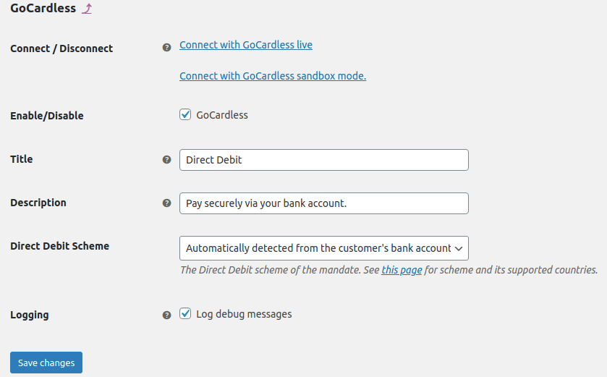Click the "Enable/Disable" row label

(x=47, y=116)
